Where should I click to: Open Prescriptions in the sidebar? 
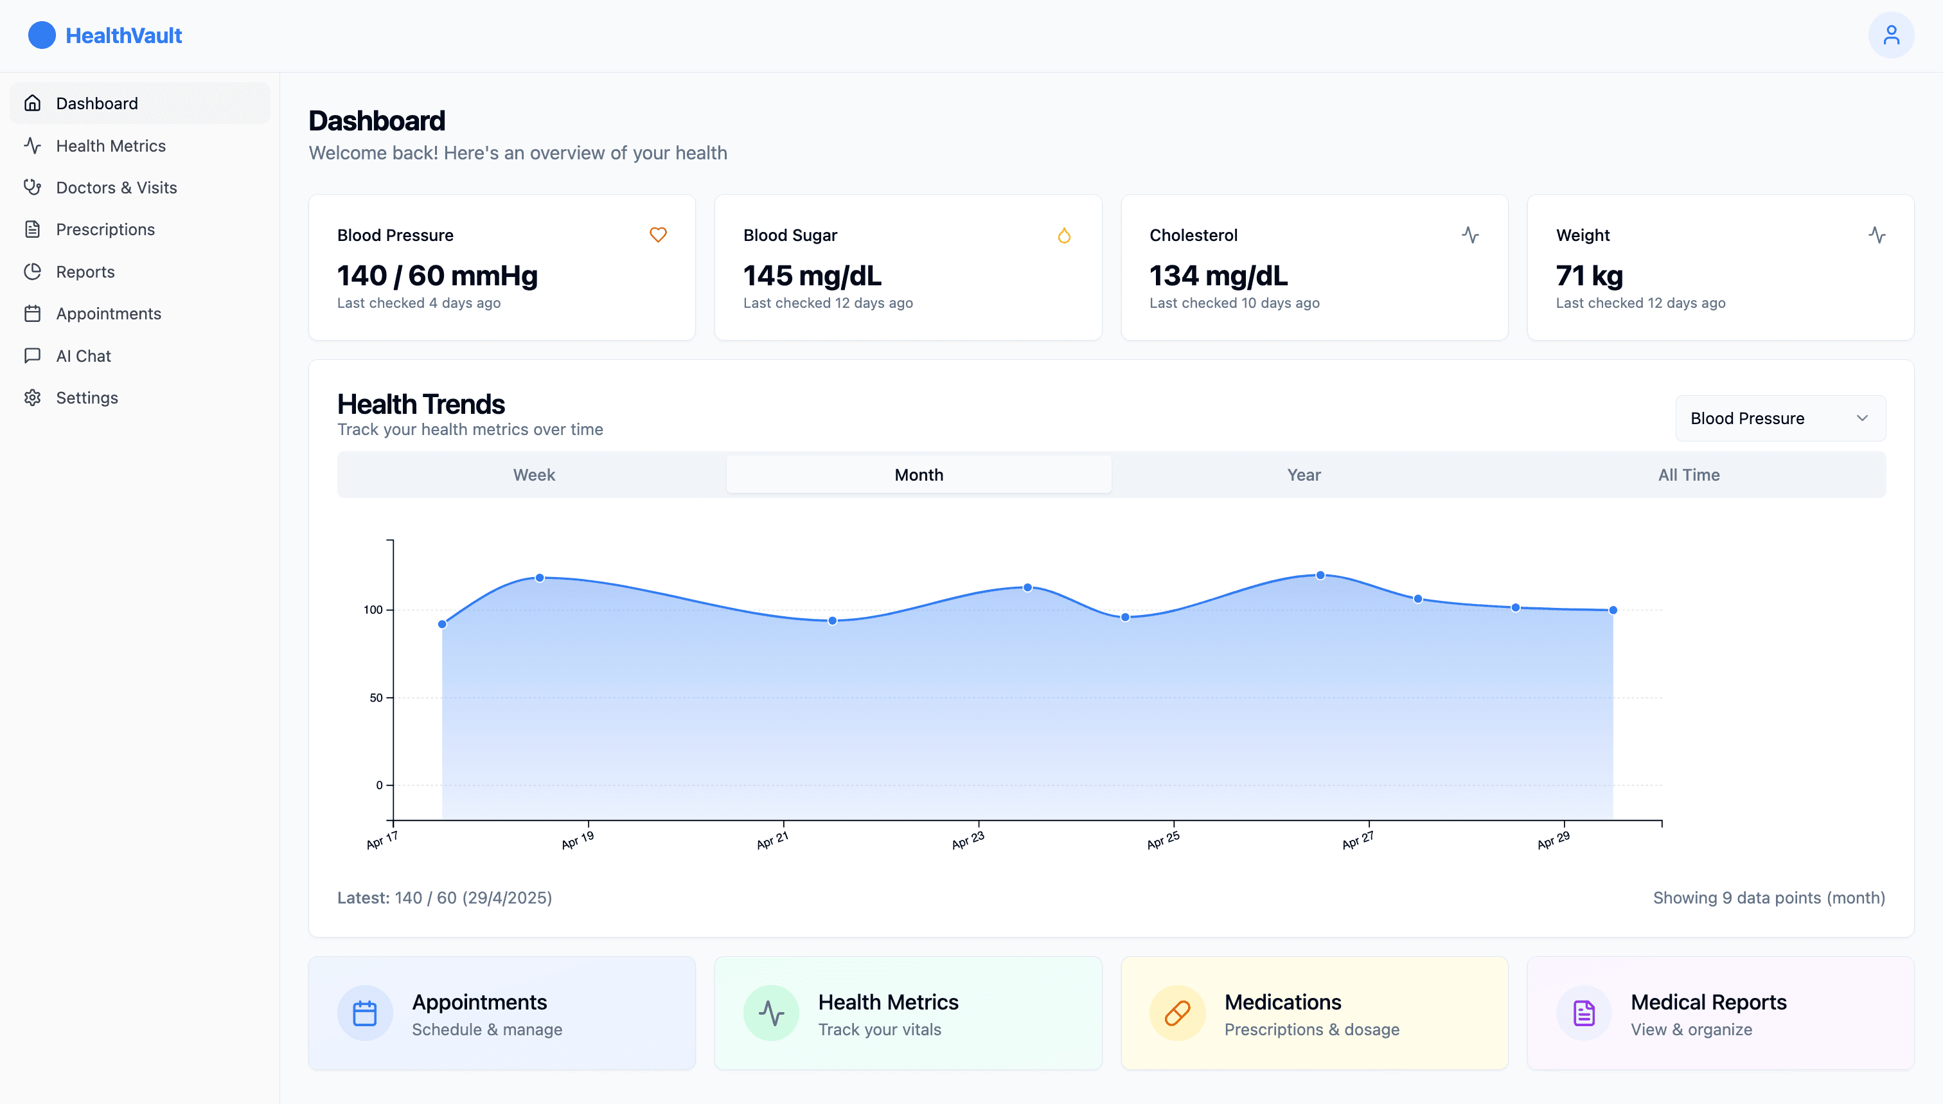[x=105, y=230]
